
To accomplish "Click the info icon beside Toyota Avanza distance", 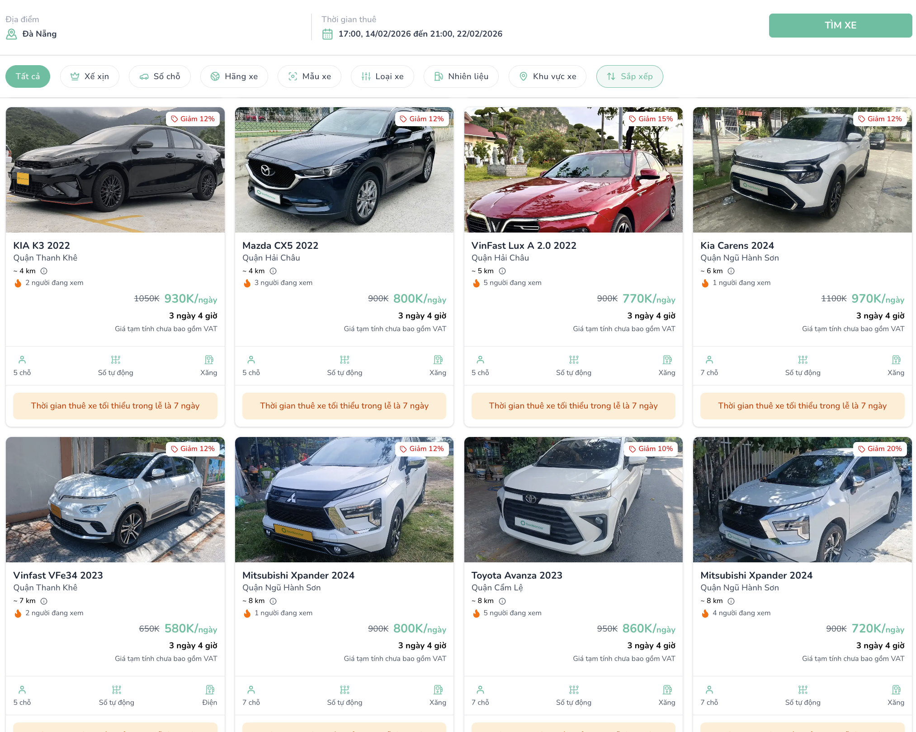I will pos(502,601).
